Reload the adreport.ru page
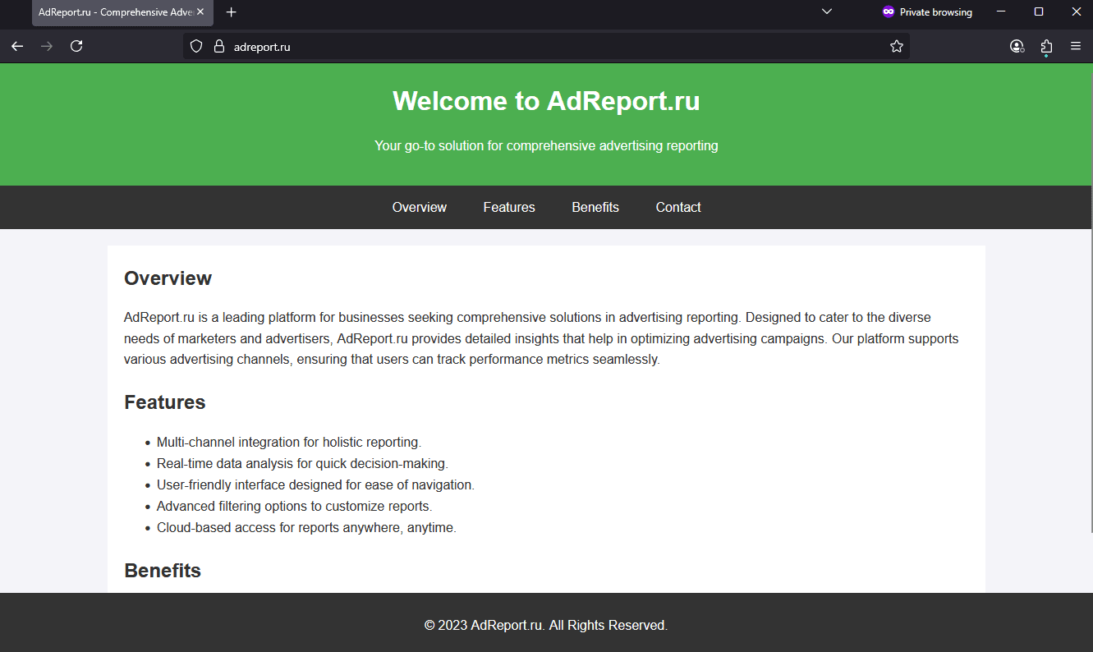Viewport: 1093px width, 652px height. click(76, 46)
